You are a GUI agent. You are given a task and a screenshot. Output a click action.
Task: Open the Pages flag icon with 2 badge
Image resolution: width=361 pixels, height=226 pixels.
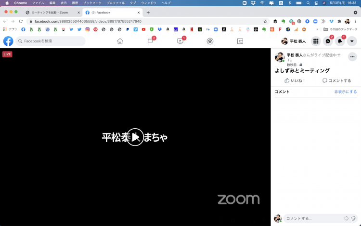click(150, 41)
